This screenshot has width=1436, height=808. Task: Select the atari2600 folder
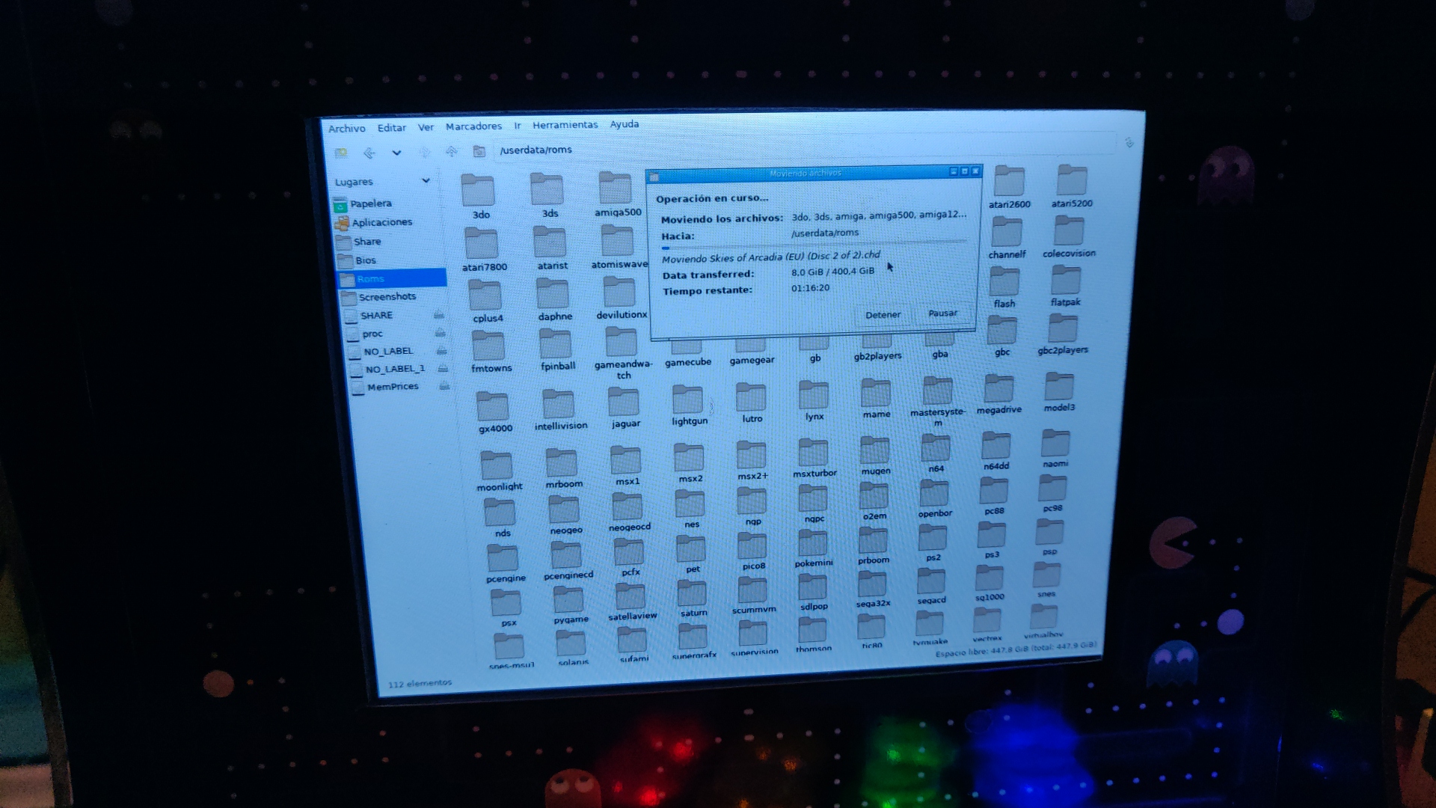tap(1009, 187)
